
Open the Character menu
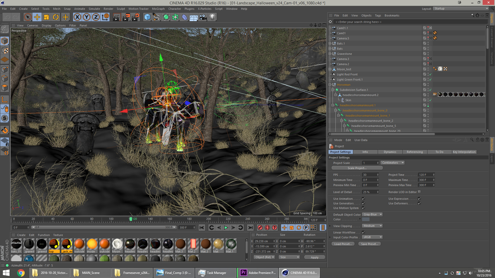(x=175, y=9)
